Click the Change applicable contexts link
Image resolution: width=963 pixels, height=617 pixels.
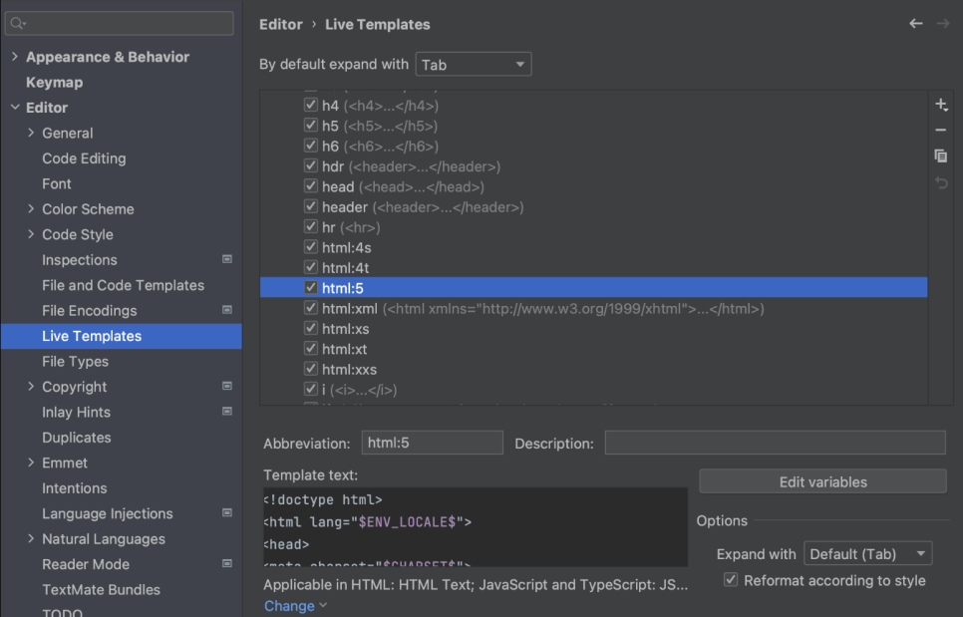pyautogui.click(x=289, y=606)
